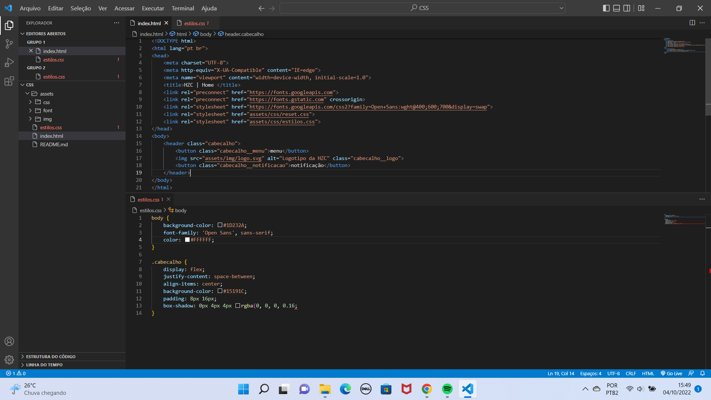The image size is (711, 400).
Task: Close the estilos.css tab in bottom group
Action: tap(168, 199)
